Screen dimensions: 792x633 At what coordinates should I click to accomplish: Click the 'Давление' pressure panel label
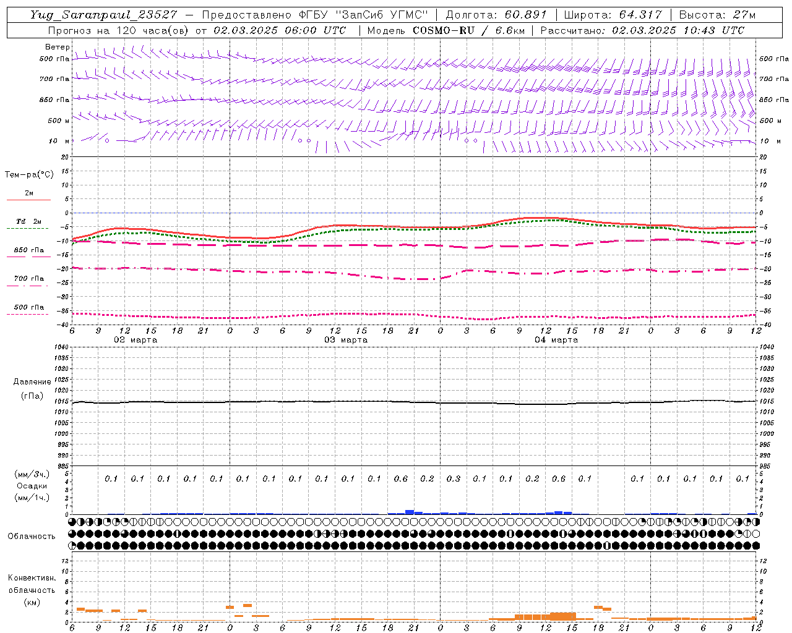pos(32,382)
